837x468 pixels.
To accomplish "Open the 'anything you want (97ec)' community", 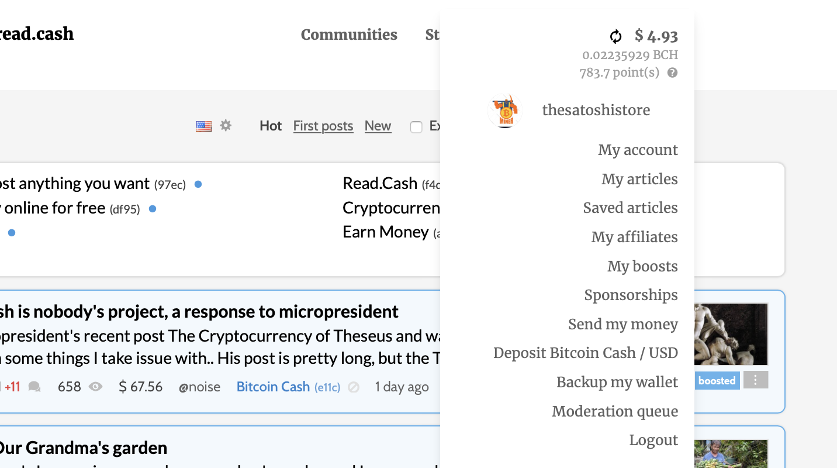I will click(94, 184).
